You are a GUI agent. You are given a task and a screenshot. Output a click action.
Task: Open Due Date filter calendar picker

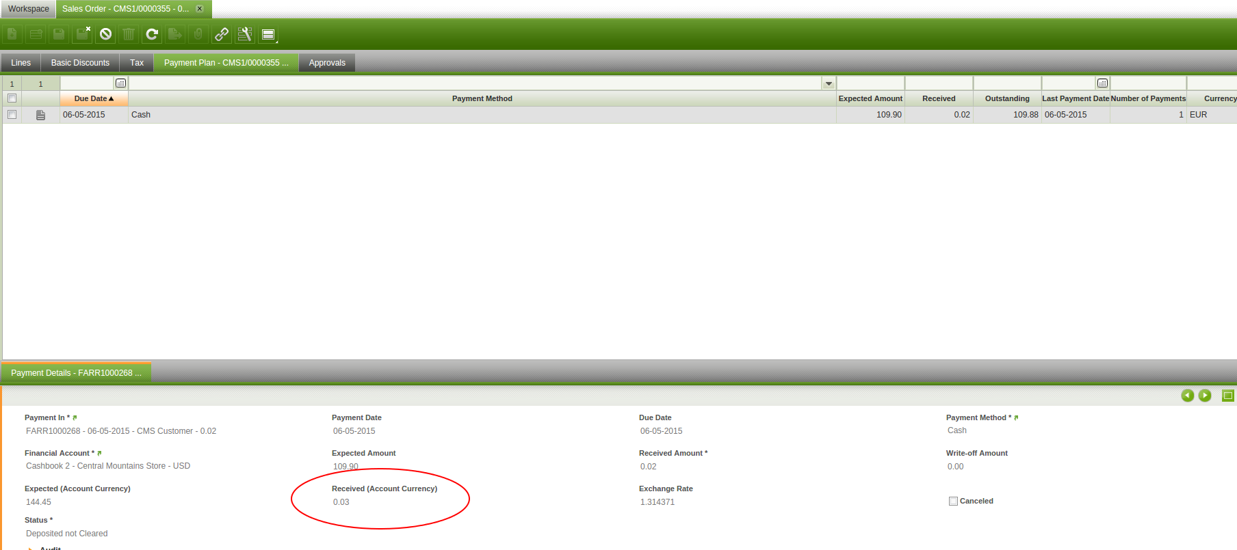[120, 83]
